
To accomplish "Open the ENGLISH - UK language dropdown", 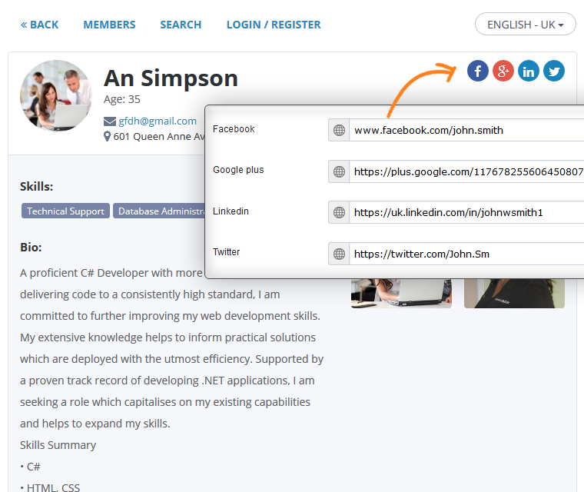I will click(x=525, y=25).
